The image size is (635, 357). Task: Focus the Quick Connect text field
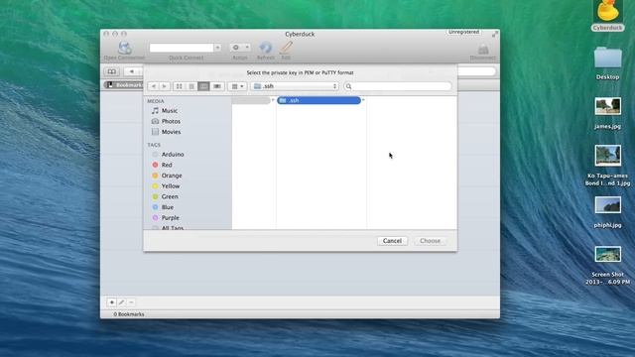182,48
